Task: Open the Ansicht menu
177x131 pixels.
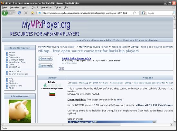Action: coord(25,7)
